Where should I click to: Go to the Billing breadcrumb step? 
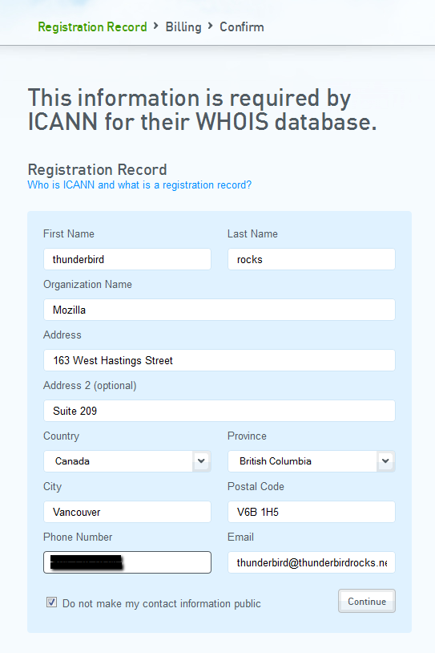183,27
